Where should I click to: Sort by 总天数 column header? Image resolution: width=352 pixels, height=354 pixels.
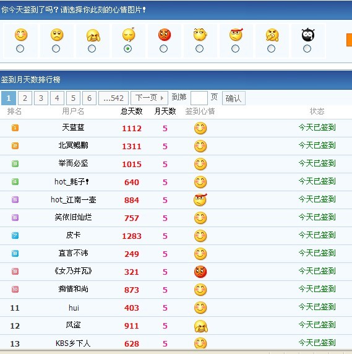[x=132, y=111]
